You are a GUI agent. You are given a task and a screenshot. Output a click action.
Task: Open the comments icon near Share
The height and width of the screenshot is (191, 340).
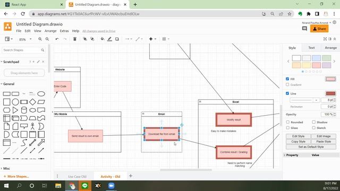tap(304, 29)
